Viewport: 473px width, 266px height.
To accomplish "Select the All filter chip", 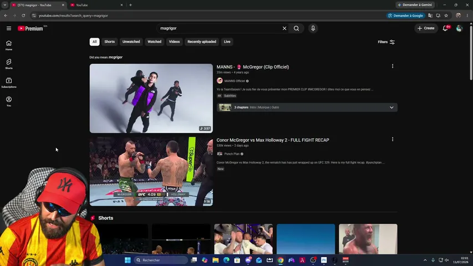I will click(x=94, y=42).
